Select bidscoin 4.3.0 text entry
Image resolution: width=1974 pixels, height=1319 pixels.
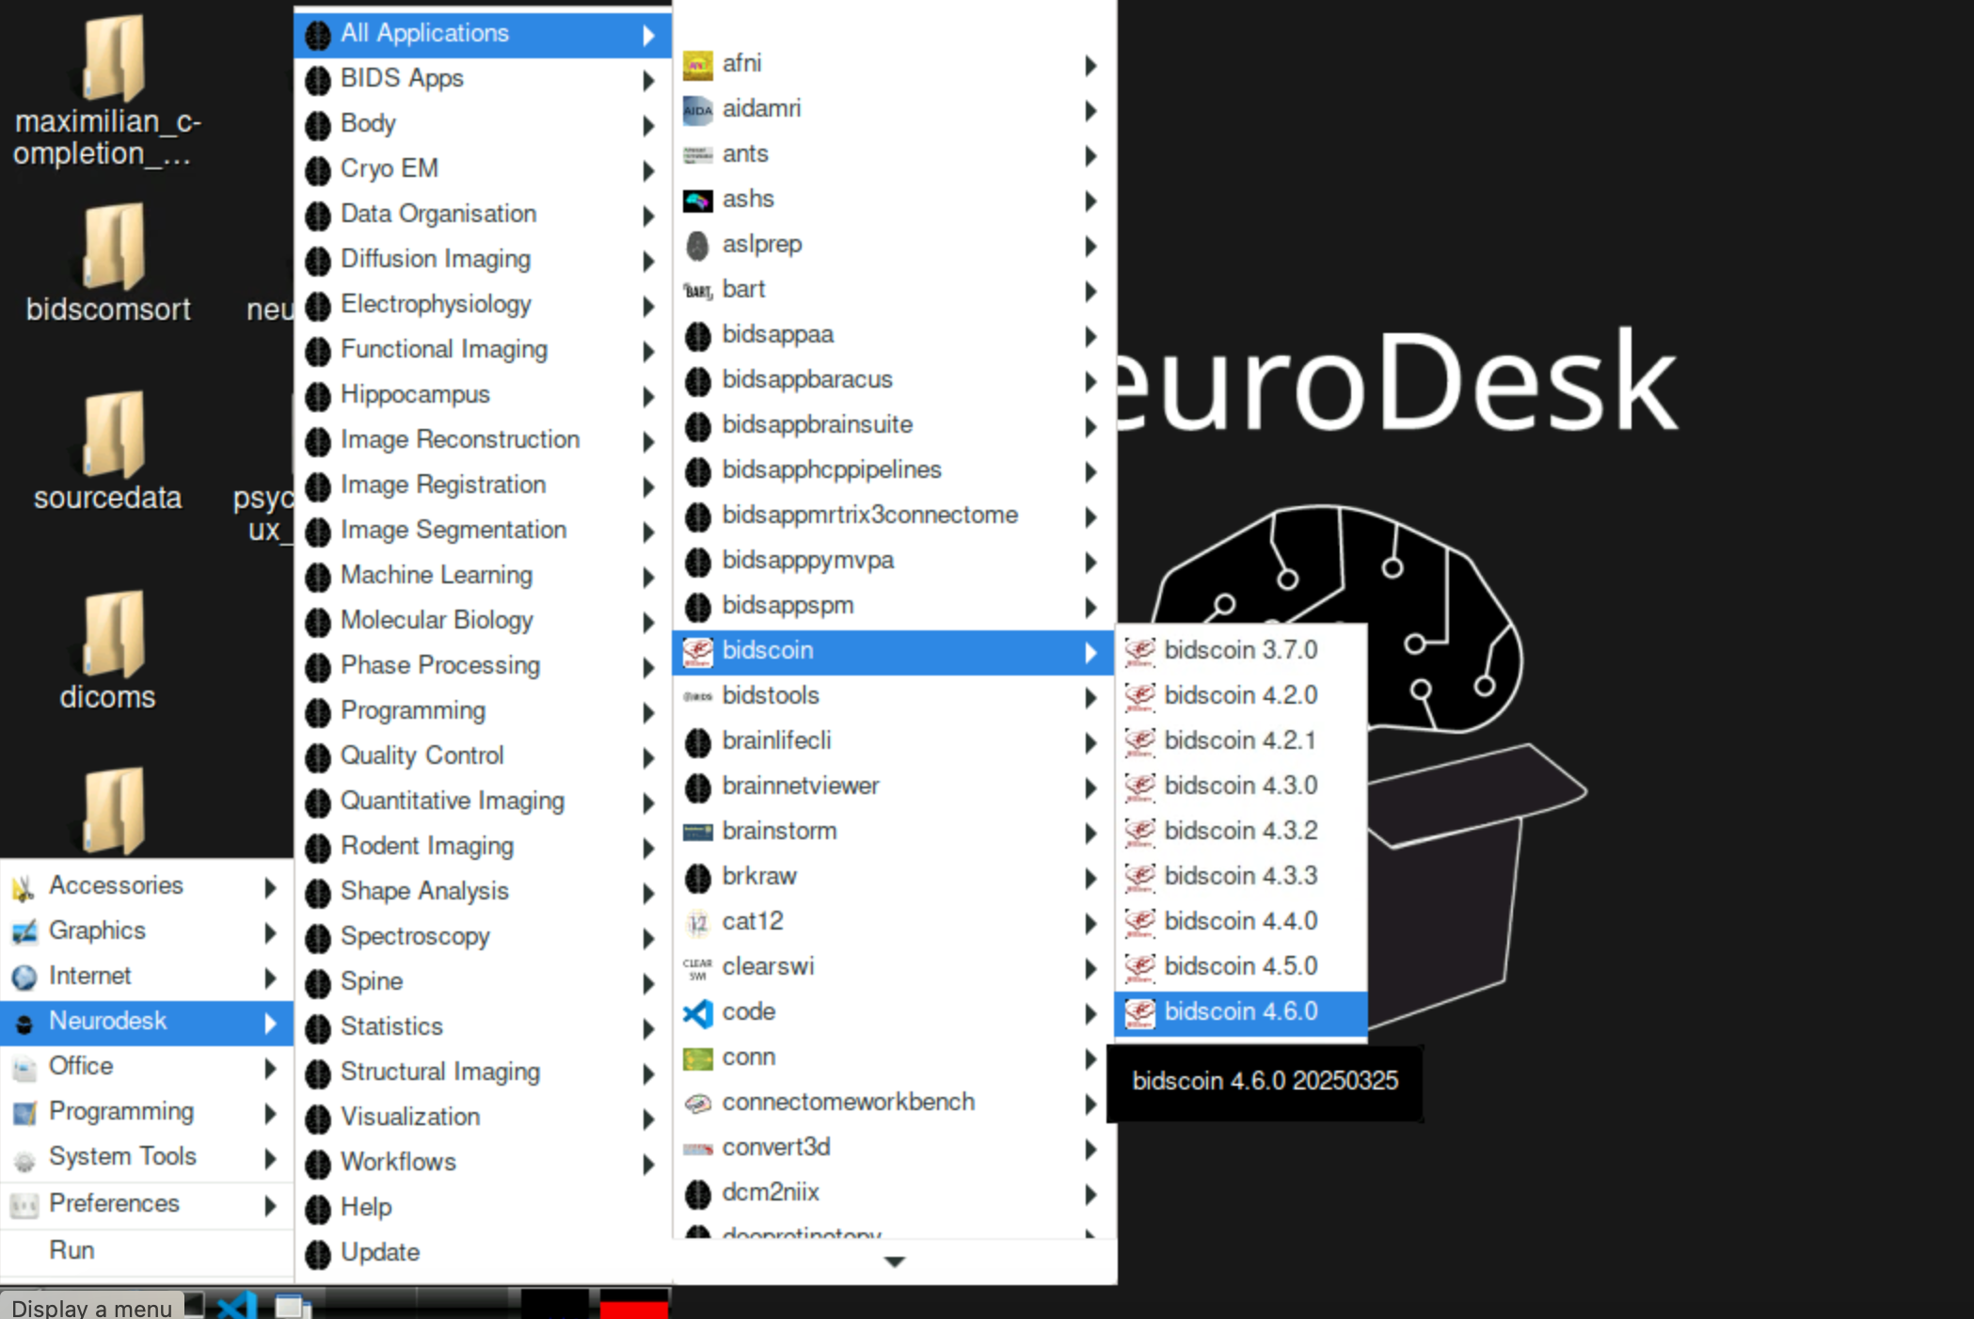click(x=1240, y=786)
